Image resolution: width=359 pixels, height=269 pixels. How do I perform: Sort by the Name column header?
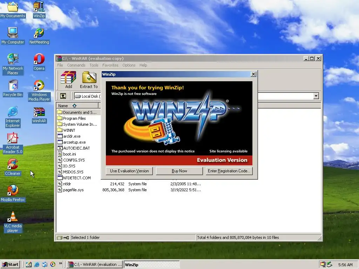pos(77,106)
